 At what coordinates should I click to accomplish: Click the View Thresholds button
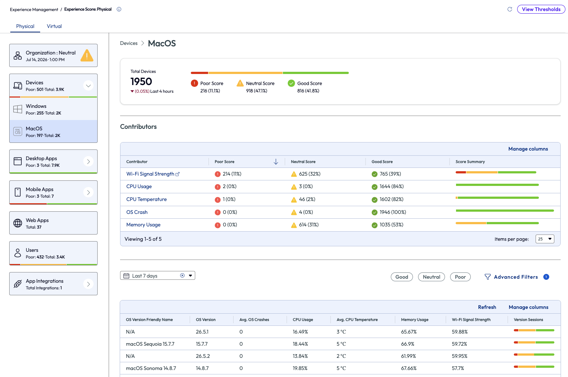point(541,9)
